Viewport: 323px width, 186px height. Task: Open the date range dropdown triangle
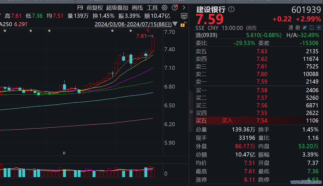coord(175,24)
